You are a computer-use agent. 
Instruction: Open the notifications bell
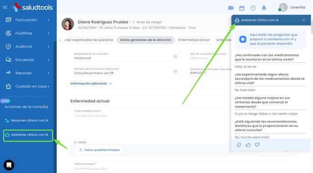264,8
